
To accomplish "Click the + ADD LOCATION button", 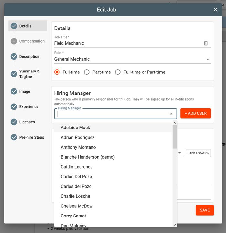I will [198, 153].
